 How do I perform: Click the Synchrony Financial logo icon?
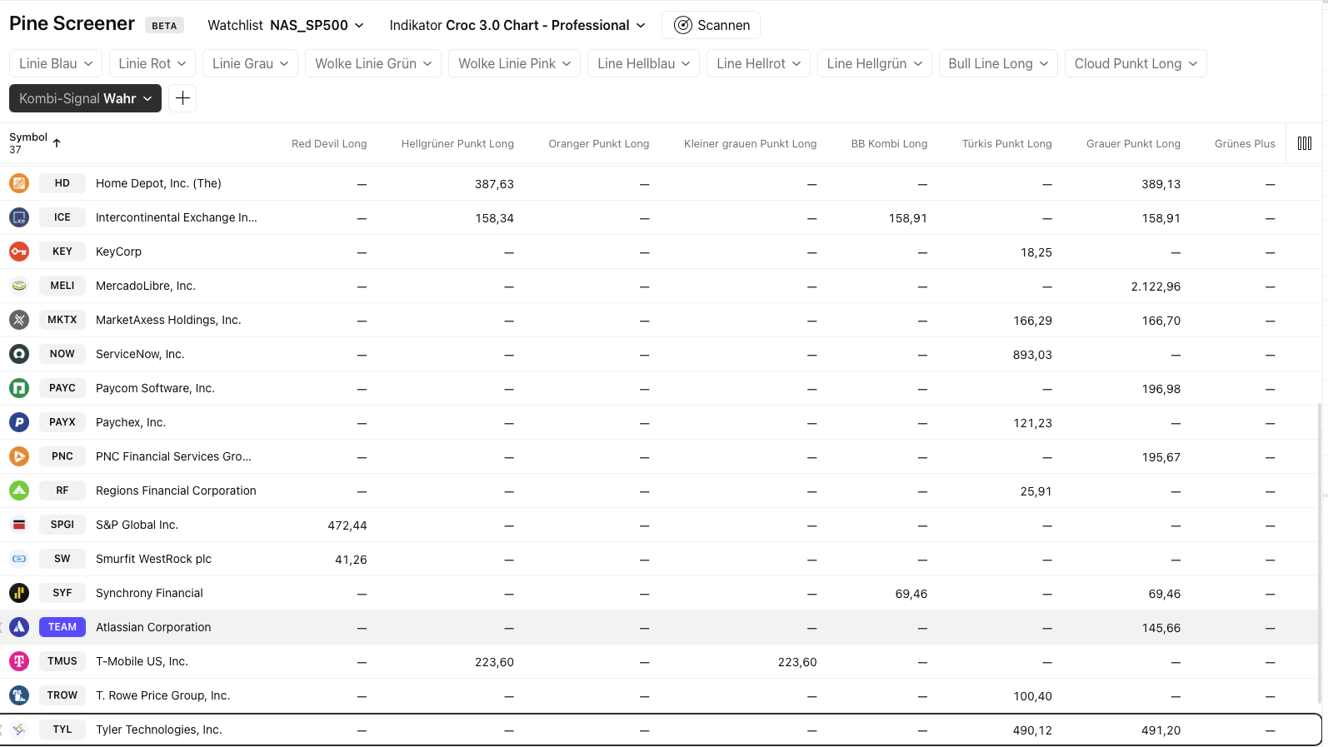(x=19, y=593)
